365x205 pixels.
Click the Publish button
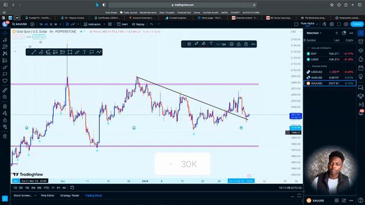[357, 24]
